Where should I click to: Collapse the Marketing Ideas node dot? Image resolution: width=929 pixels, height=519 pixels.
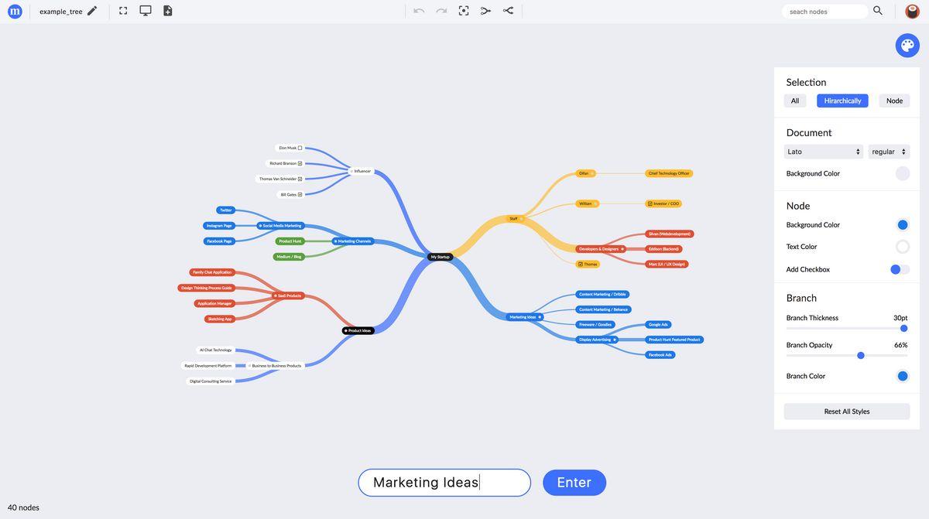point(540,317)
